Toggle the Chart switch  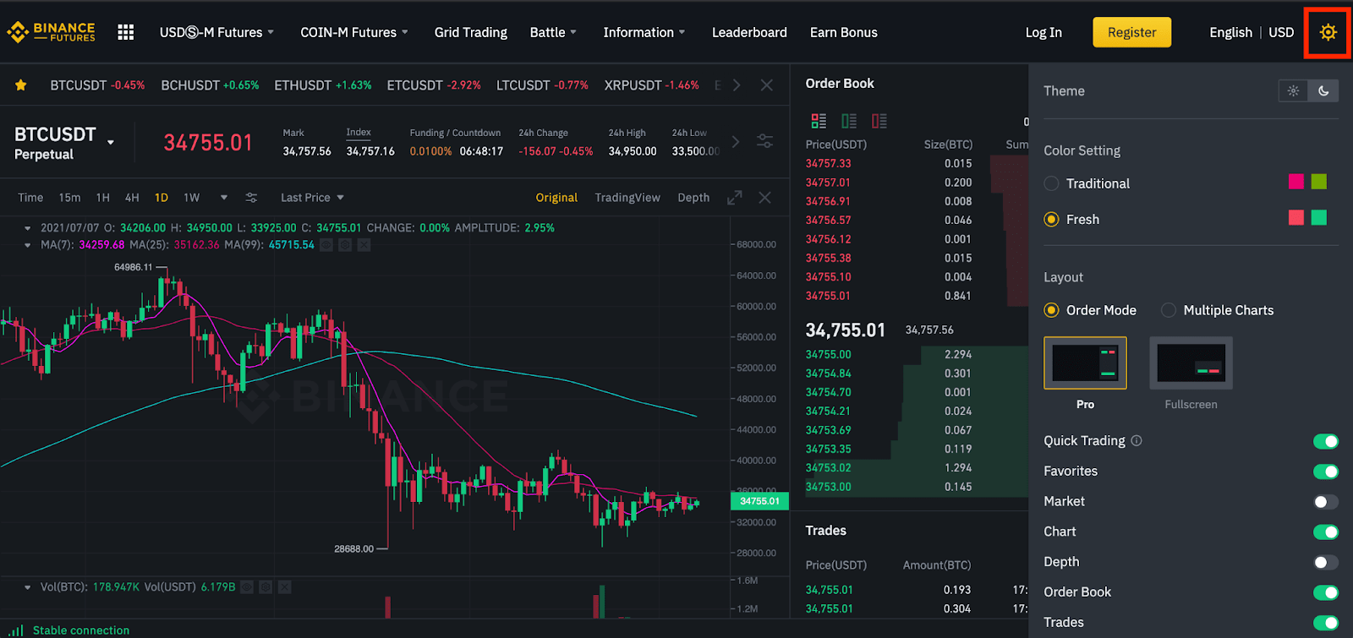(1326, 532)
